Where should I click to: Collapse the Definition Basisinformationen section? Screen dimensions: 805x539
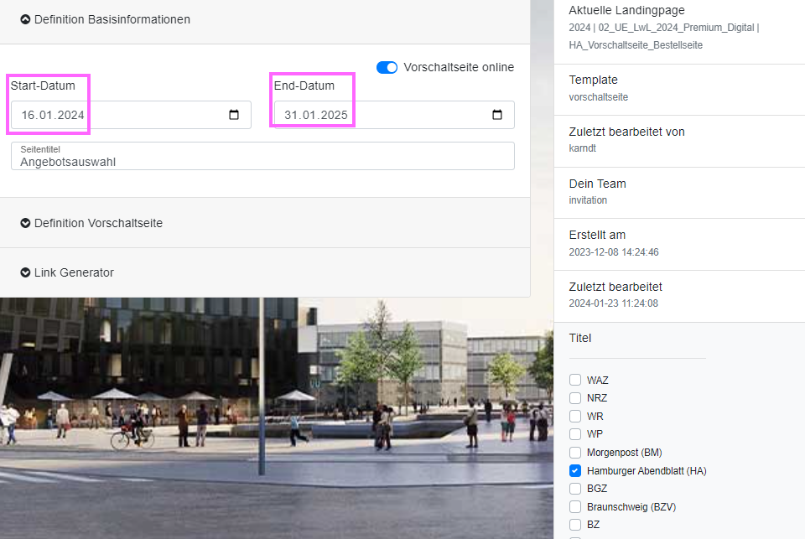pyautogui.click(x=112, y=19)
